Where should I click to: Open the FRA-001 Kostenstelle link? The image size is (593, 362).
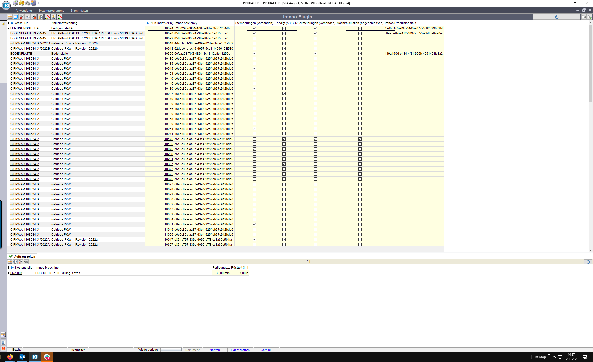(16, 273)
